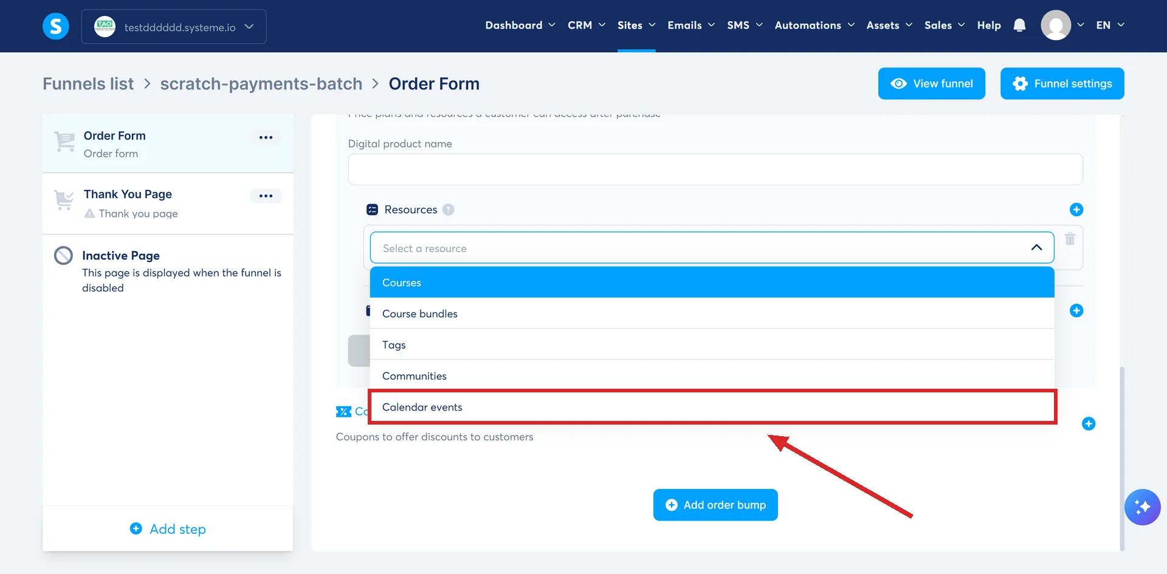
Task: Open the Sales navigation menu
Action: tap(945, 25)
